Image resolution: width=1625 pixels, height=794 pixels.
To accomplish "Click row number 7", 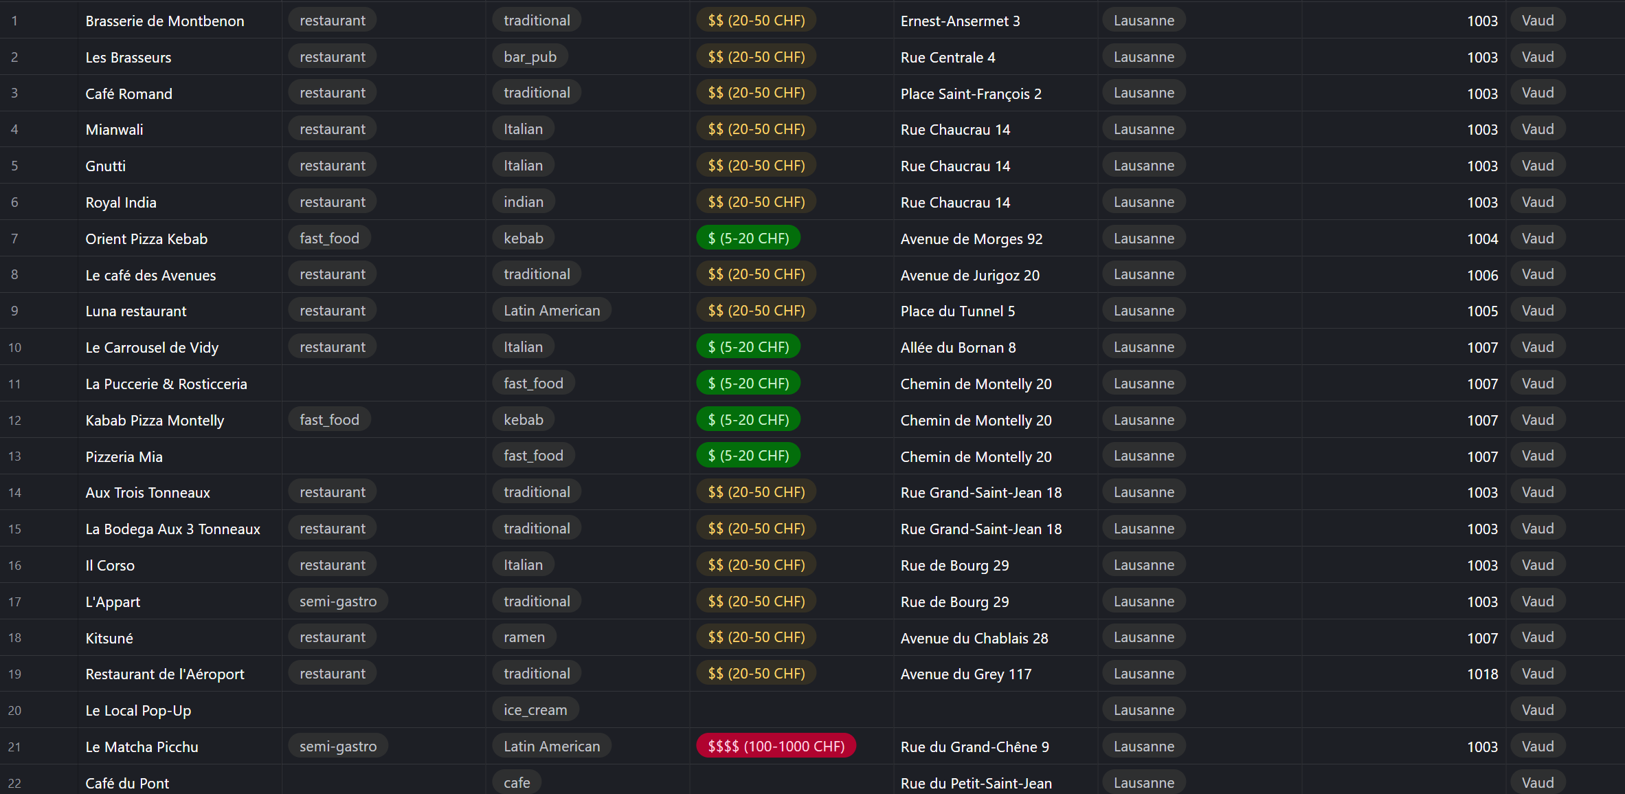I will pos(14,239).
